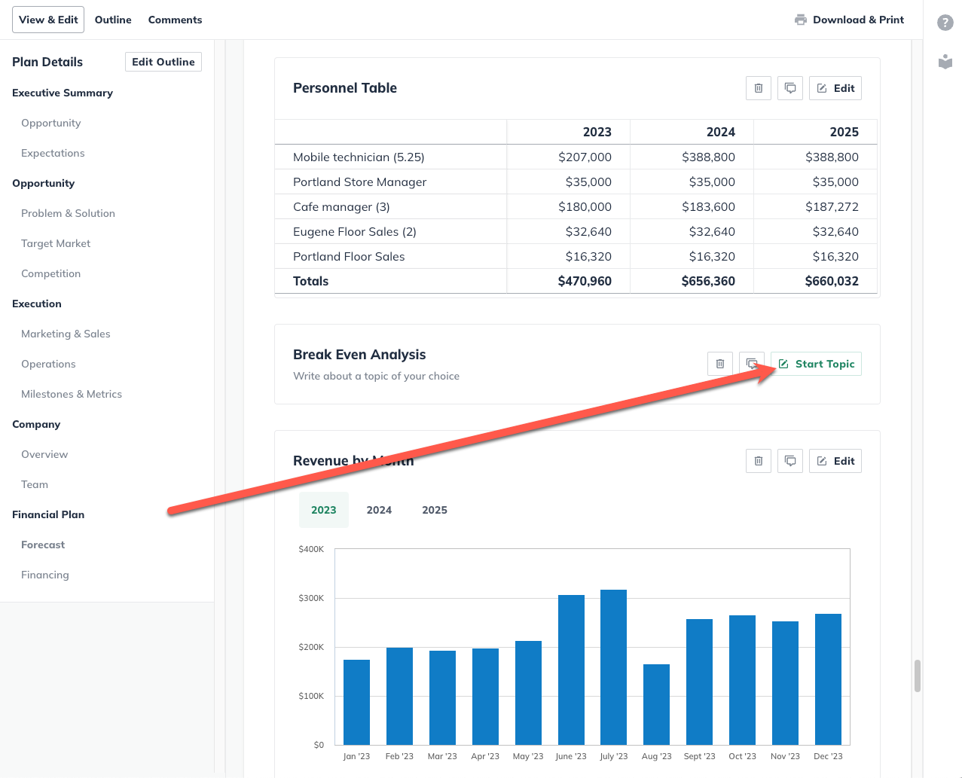Click the Personnel Table heading
The height and width of the screenshot is (778, 962).
[x=345, y=88]
